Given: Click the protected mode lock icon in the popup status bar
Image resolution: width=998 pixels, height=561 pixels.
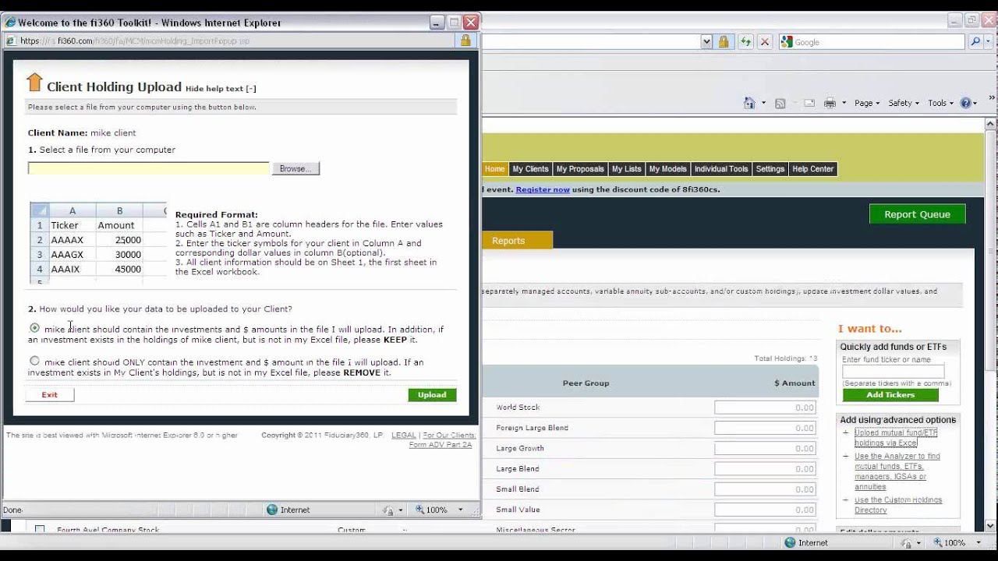Looking at the screenshot, I should point(388,510).
